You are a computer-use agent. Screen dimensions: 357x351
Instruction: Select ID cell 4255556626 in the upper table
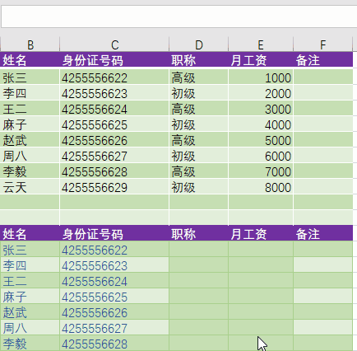pyautogui.click(x=114, y=140)
